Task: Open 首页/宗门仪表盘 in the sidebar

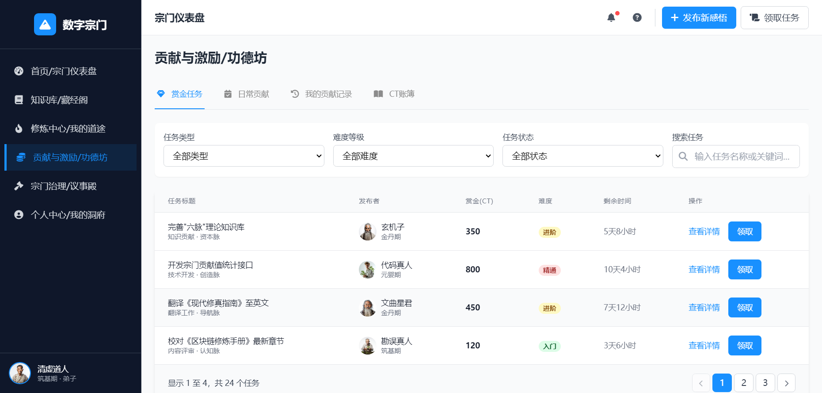Action: (71, 71)
